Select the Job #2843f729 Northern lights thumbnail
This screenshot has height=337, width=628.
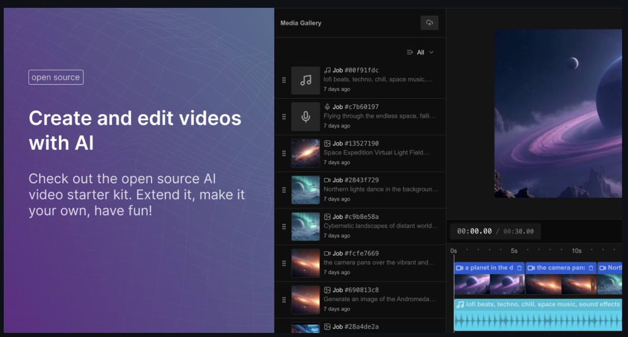[x=306, y=189]
